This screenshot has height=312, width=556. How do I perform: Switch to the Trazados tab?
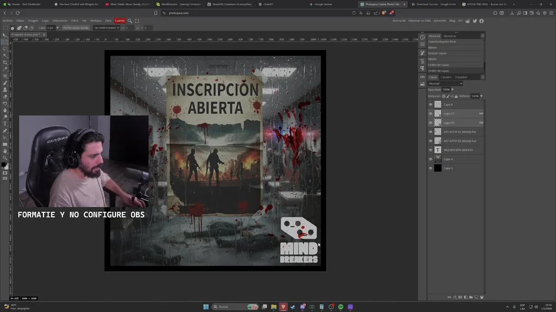coord(461,77)
